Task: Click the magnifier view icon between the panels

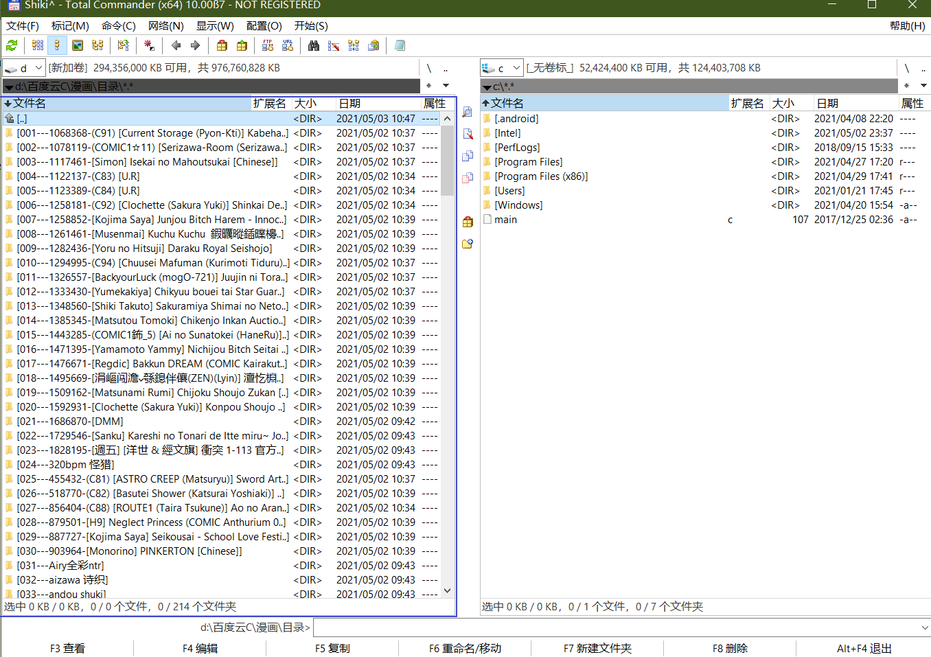Action: [x=468, y=112]
